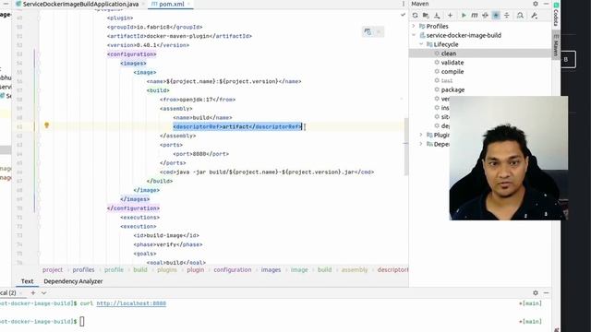
Task: Click Collapse All icon in Maven toolbar
Action: tap(507, 16)
